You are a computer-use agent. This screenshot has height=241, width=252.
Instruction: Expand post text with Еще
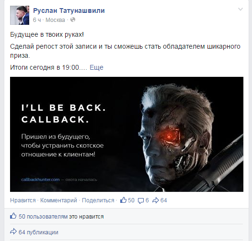[x=96, y=67]
